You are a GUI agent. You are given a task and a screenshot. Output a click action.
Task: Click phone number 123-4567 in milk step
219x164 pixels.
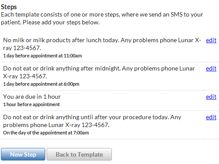[27, 48]
